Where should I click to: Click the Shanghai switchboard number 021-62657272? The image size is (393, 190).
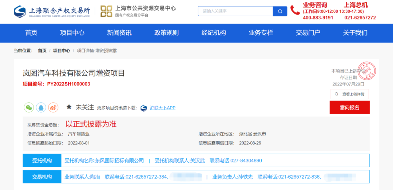(x=360, y=18)
